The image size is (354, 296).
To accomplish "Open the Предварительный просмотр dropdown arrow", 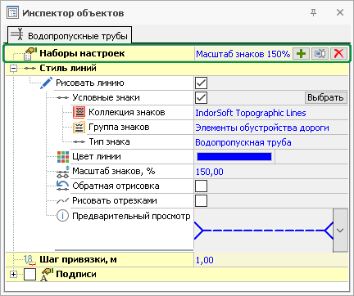I will click(340, 231).
